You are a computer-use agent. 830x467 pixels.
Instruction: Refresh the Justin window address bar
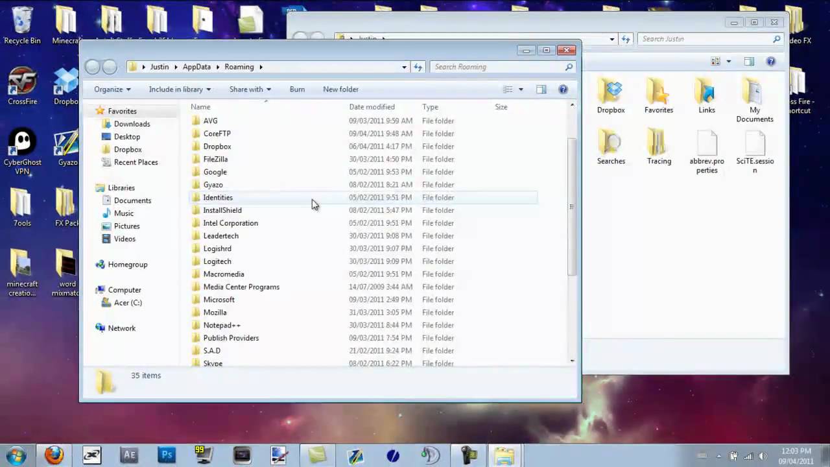pos(626,39)
